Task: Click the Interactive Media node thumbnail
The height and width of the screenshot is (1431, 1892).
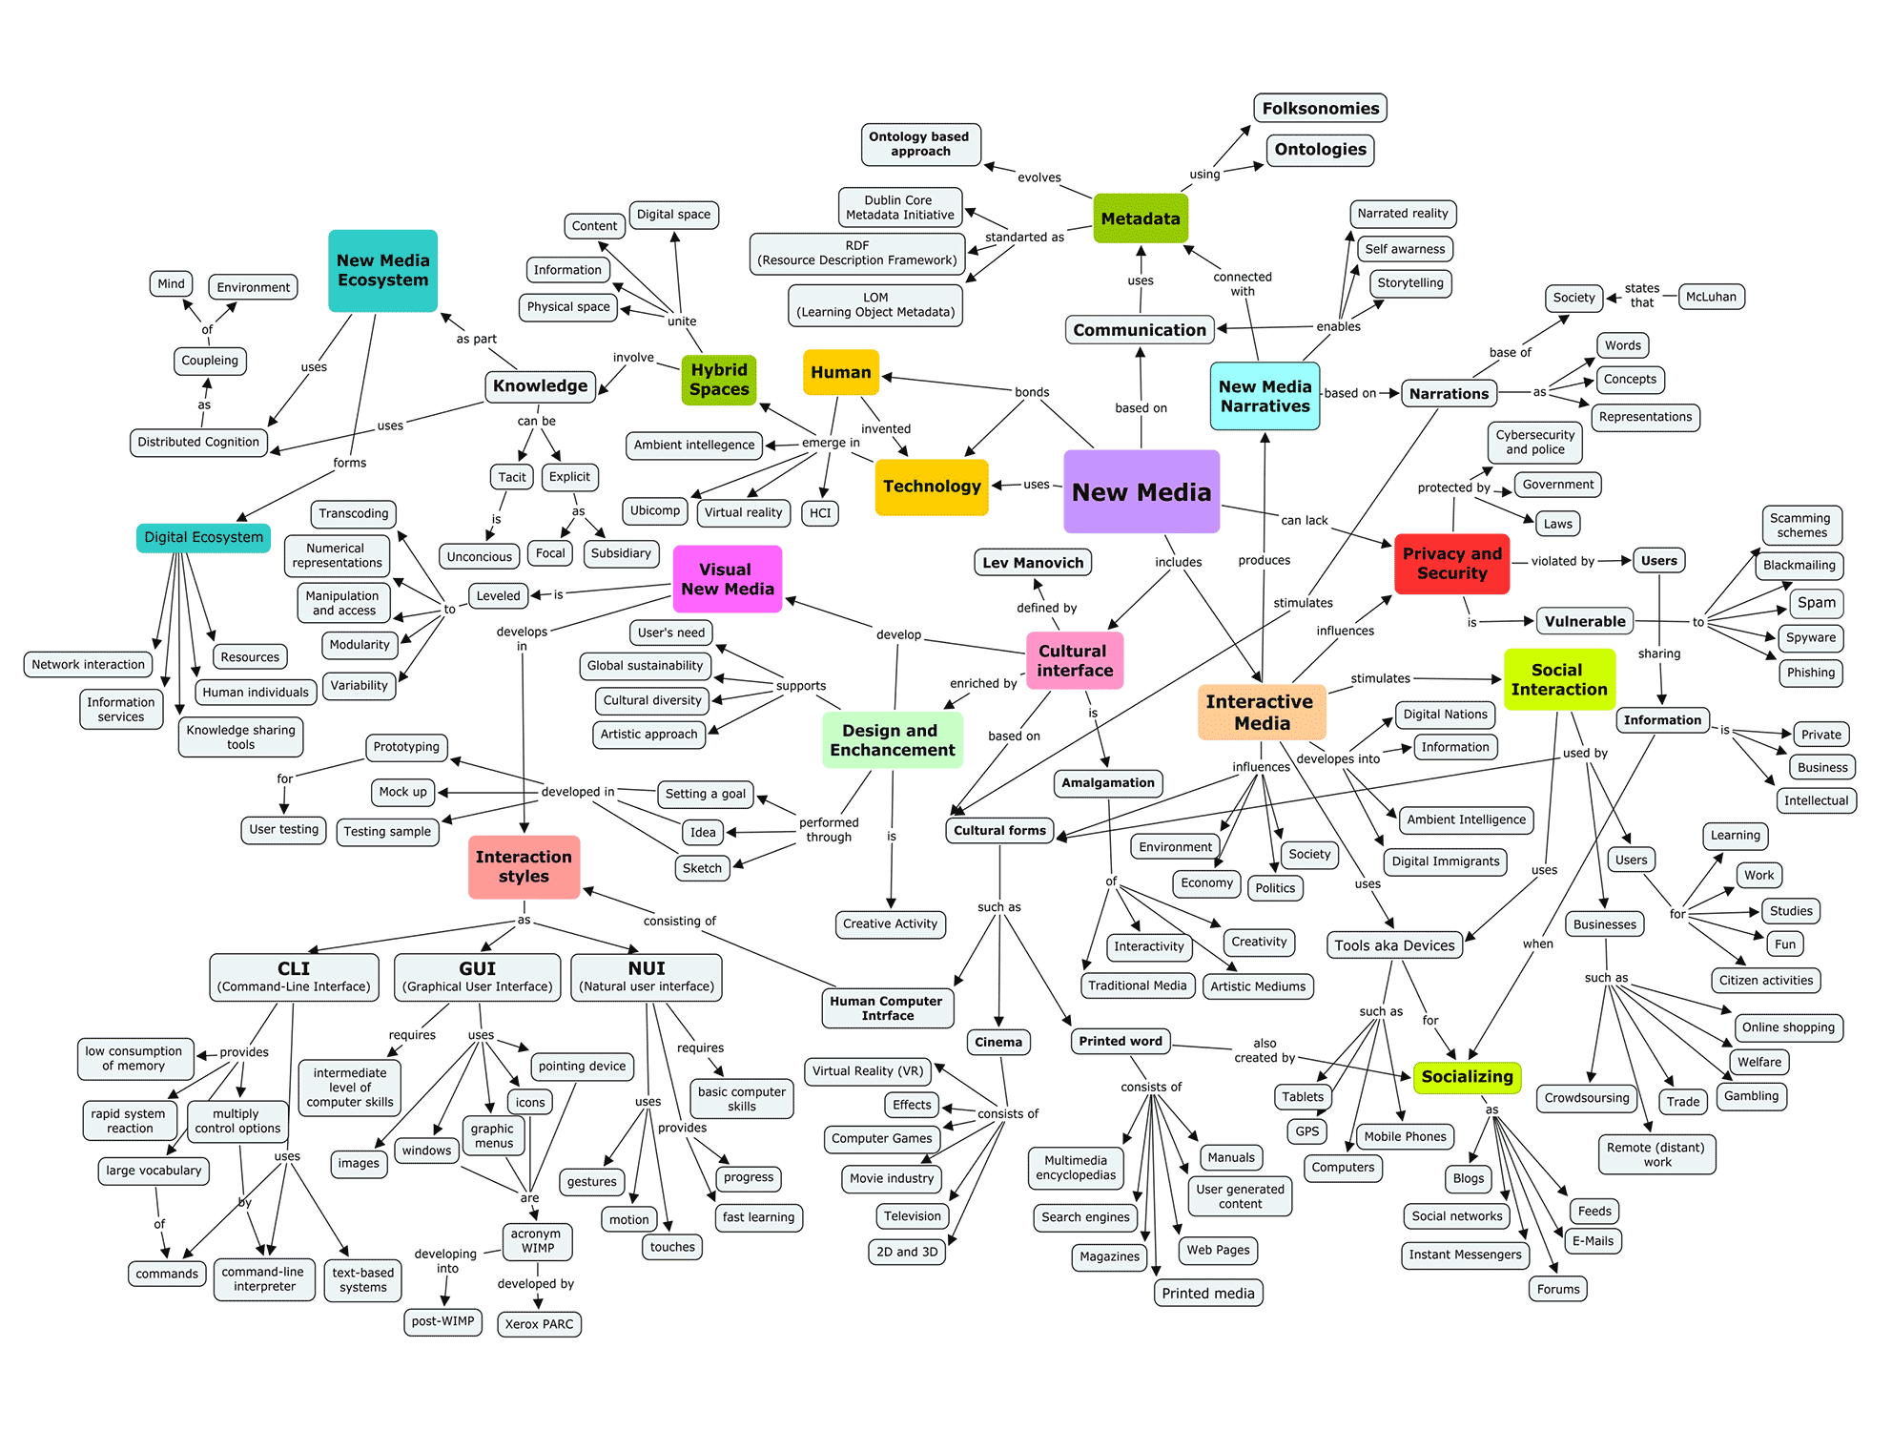Action: pos(1274,703)
